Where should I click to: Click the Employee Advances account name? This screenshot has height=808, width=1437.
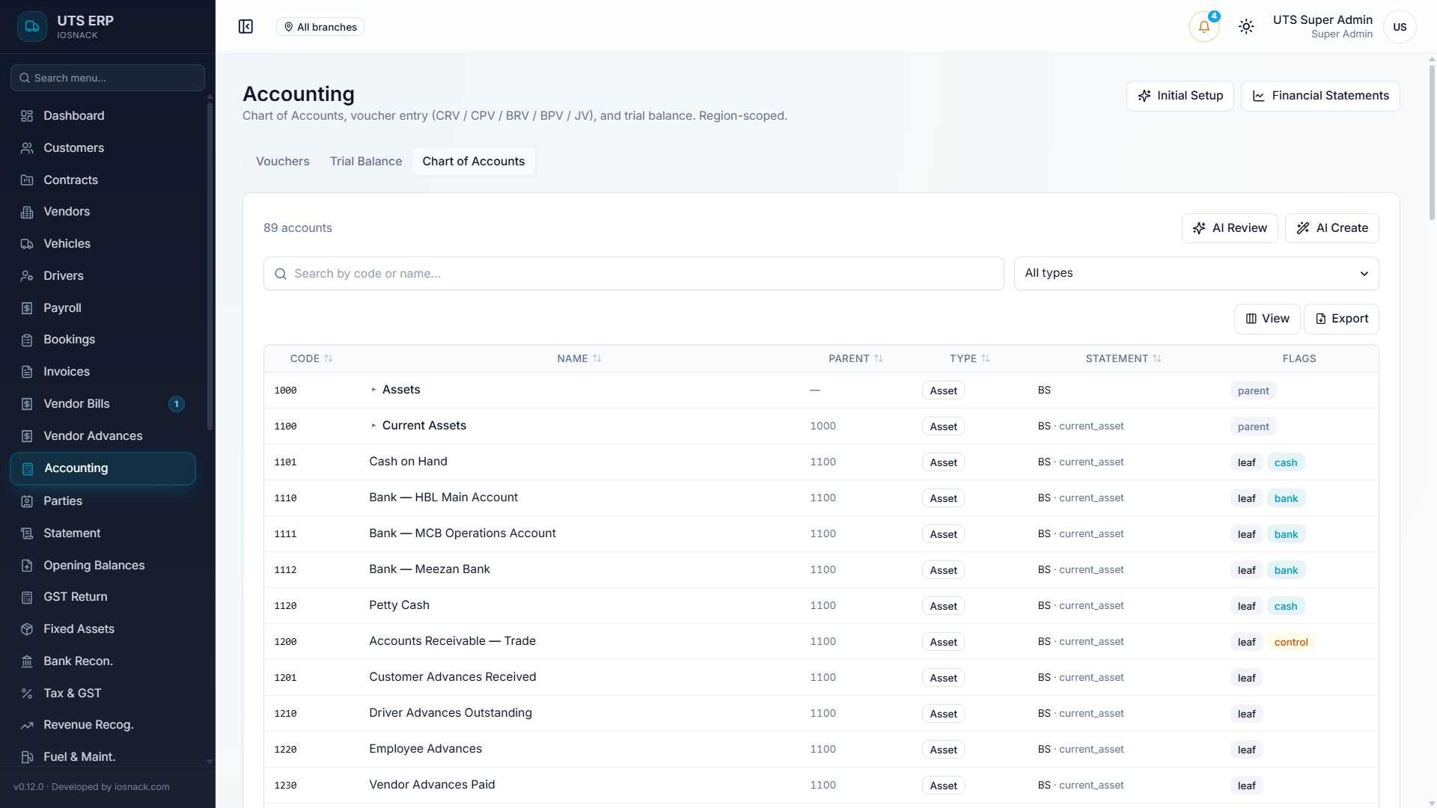(425, 749)
